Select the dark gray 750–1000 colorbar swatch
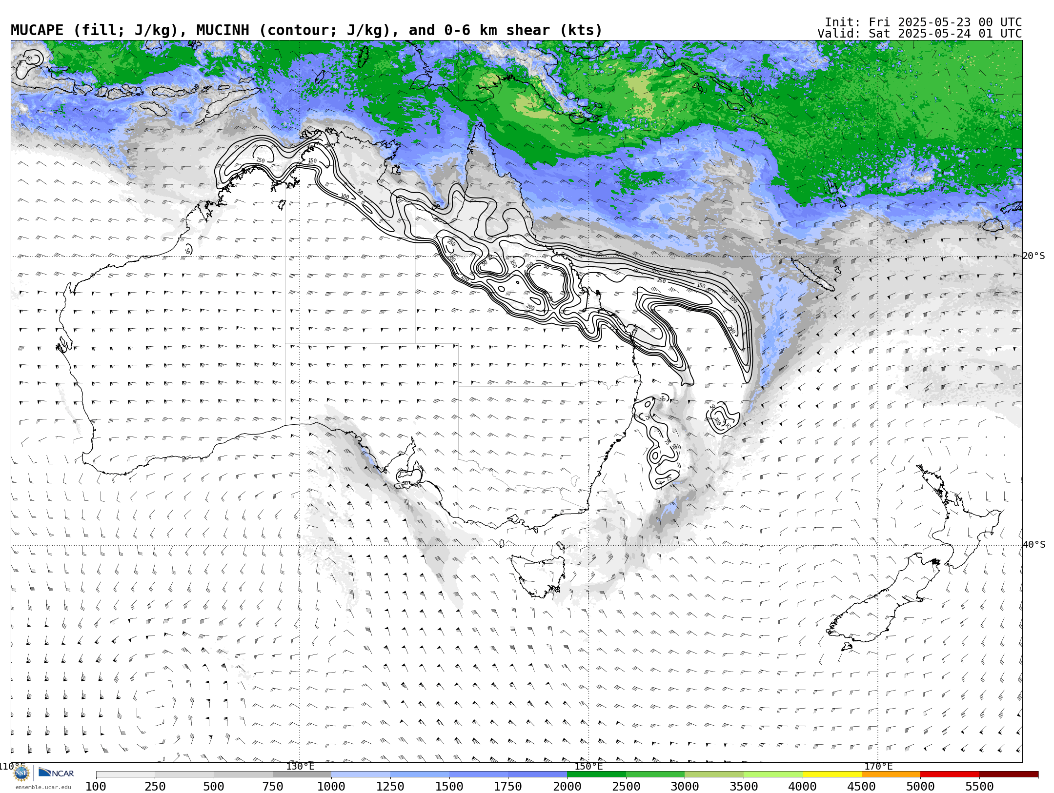This screenshot has height=793, width=1054. coord(302,774)
